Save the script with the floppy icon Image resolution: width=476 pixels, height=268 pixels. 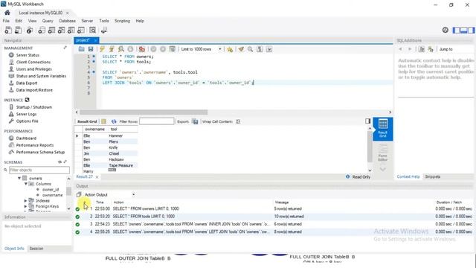click(x=91, y=49)
